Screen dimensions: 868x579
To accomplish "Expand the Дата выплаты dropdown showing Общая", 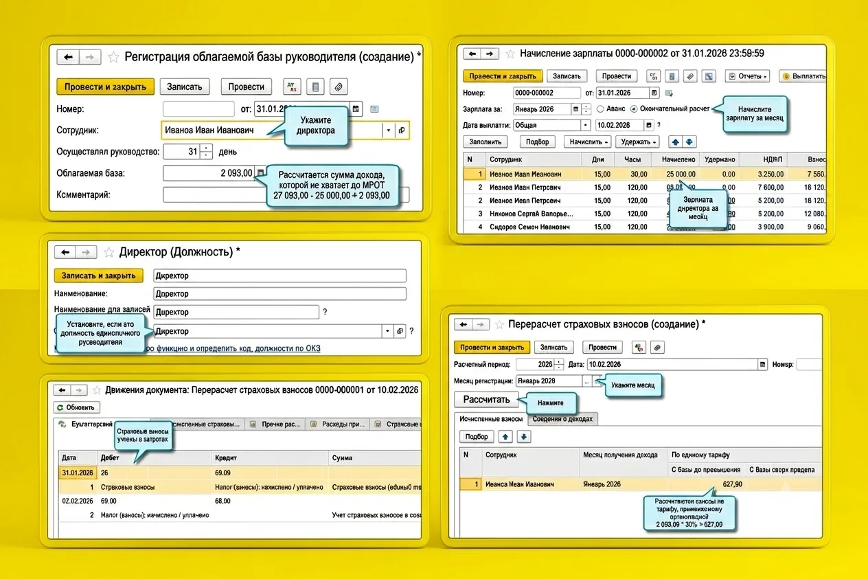I will tap(586, 125).
